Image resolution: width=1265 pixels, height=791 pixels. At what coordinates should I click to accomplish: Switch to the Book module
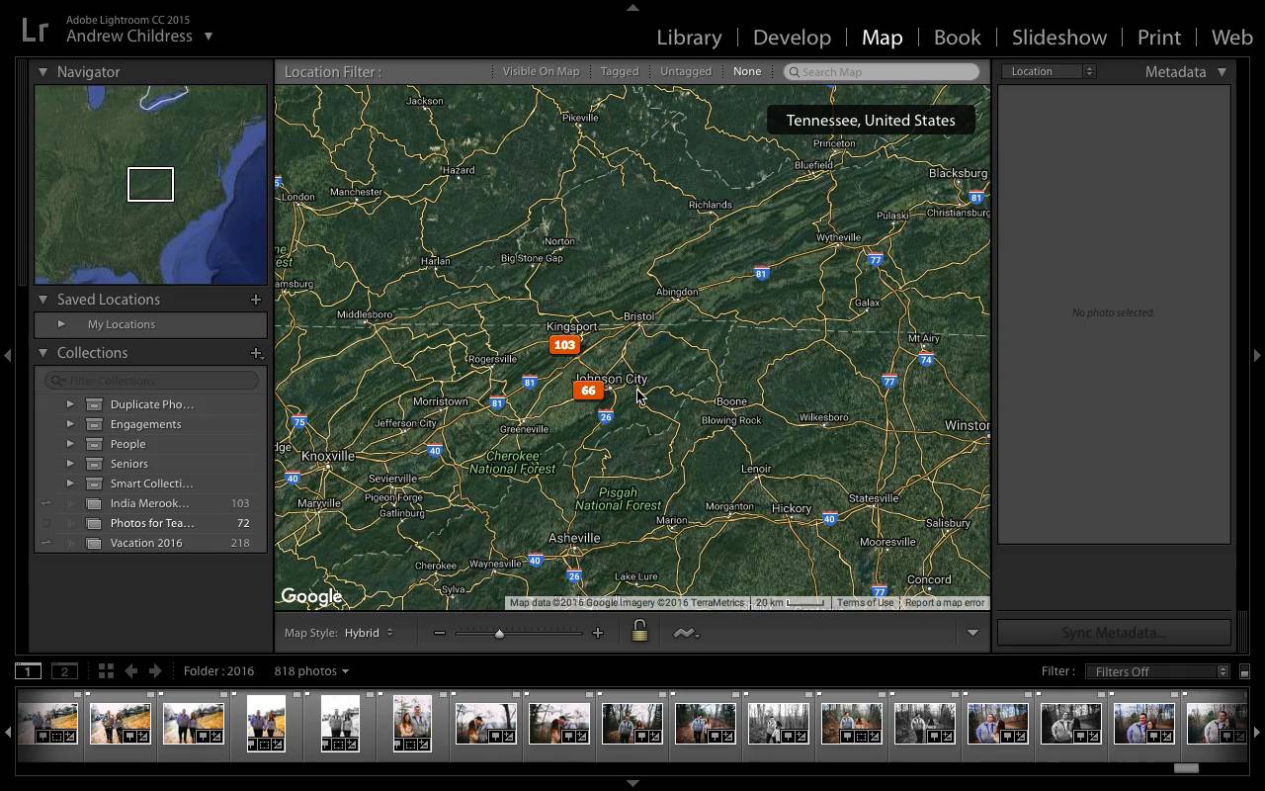[x=958, y=38]
